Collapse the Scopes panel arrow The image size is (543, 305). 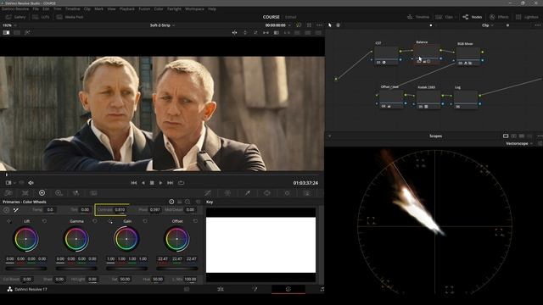329,136
